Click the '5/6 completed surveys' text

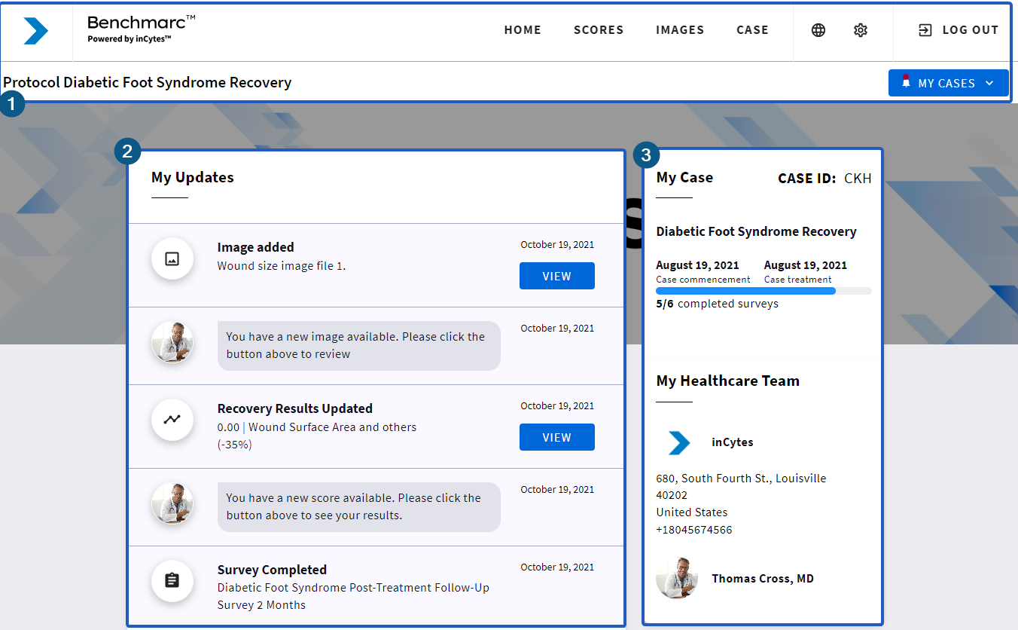(718, 304)
